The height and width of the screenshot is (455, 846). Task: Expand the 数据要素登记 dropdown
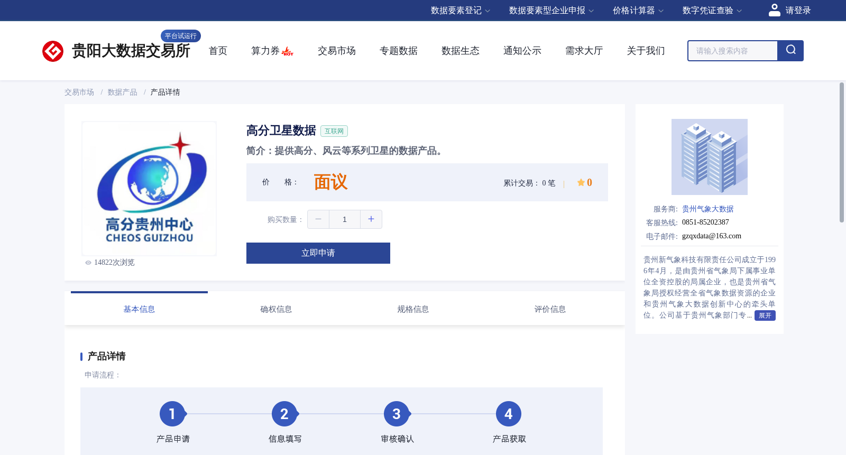(x=461, y=11)
